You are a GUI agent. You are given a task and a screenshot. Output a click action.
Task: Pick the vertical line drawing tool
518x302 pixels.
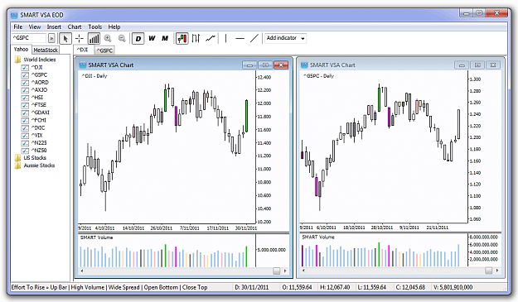[226, 39]
